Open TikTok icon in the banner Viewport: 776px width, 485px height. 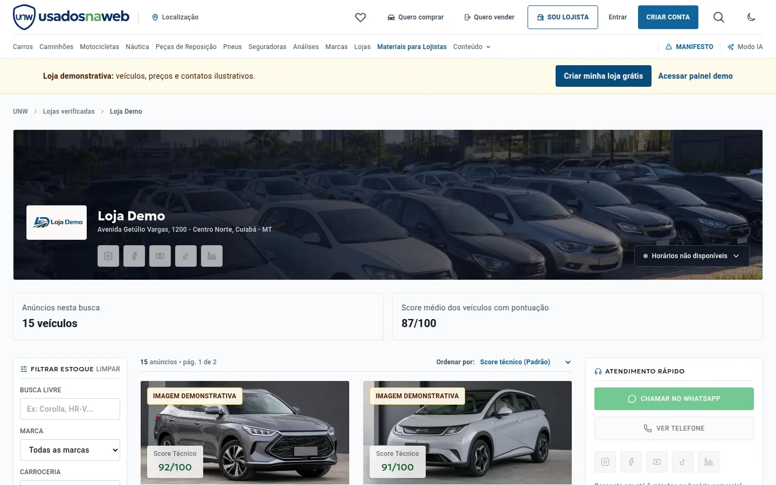pos(186,256)
